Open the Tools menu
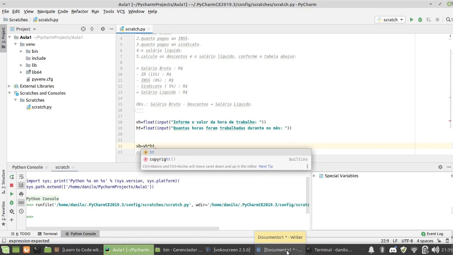The image size is (453, 255). (108, 11)
